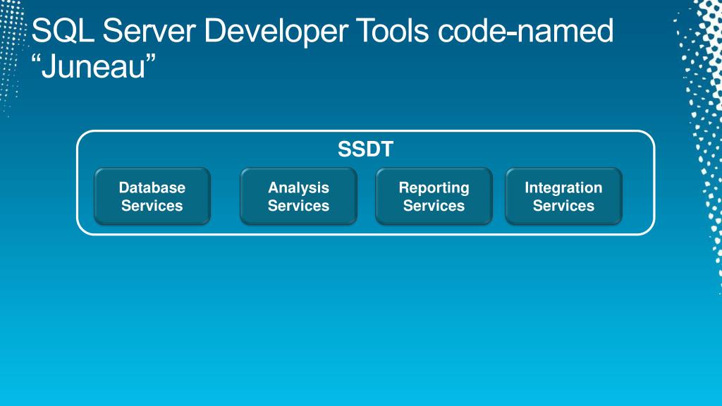
Task: Choose the Integration Services box
Action: (563, 197)
